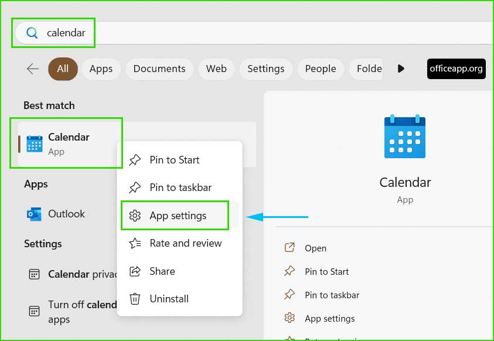Click the large Calendar icon in preview pane
Viewport: 494px width, 341px height.
coord(405,137)
